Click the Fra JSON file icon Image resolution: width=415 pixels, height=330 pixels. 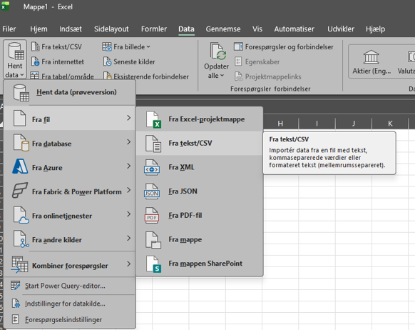152,191
